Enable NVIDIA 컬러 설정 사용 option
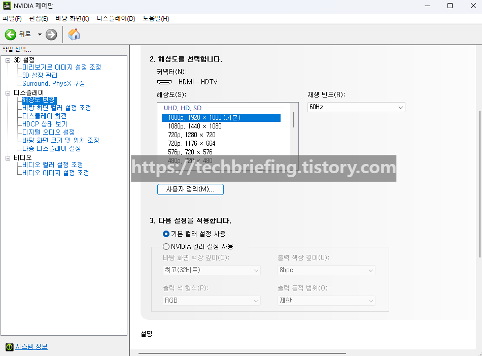Screen dimensions: 482x356 pos(166,246)
